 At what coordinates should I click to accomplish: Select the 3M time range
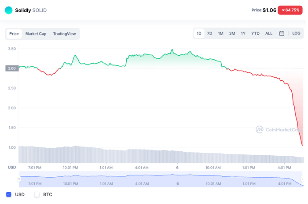click(232, 33)
